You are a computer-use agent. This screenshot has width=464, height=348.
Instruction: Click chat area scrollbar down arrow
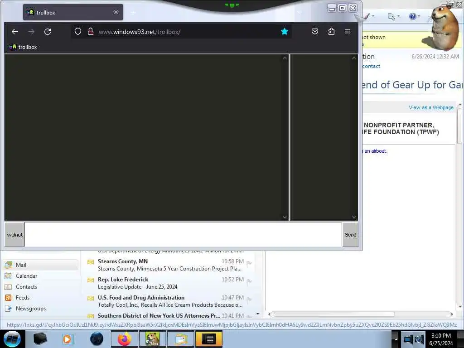click(285, 217)
